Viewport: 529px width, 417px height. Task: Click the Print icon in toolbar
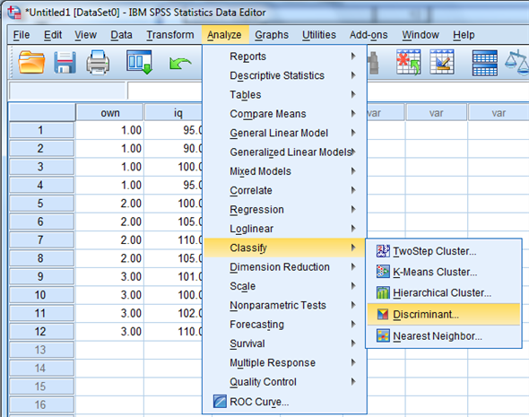(98, 62)
